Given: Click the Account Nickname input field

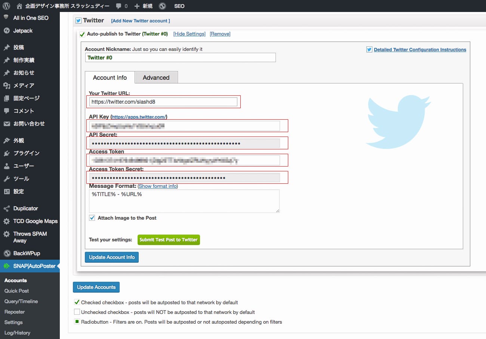Looking at the screenshot, I should 180,58.
